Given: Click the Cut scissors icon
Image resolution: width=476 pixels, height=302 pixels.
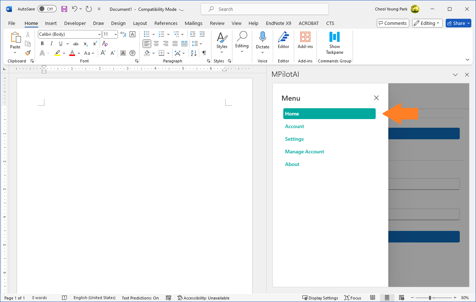Looking at the screenshot, I should coord(28,35).
